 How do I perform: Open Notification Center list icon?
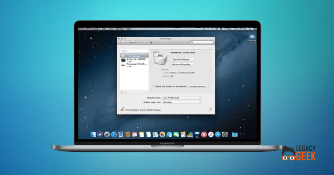[254, 29]
